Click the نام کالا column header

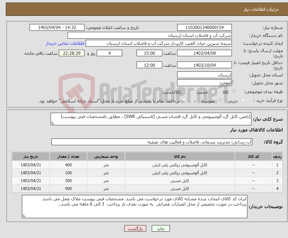pyautogui.click(x=180, y=156)
